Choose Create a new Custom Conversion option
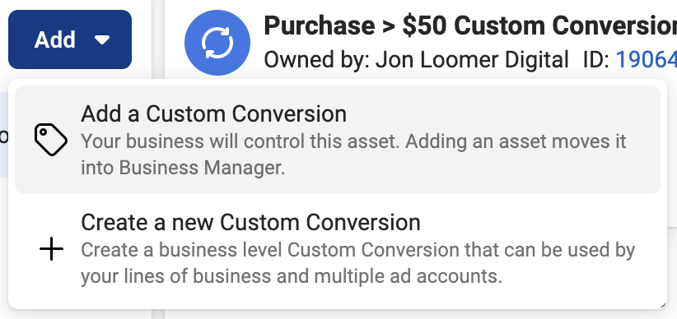Image resolution: width=677 pixels, height=319 pixels. coord(338,249)
